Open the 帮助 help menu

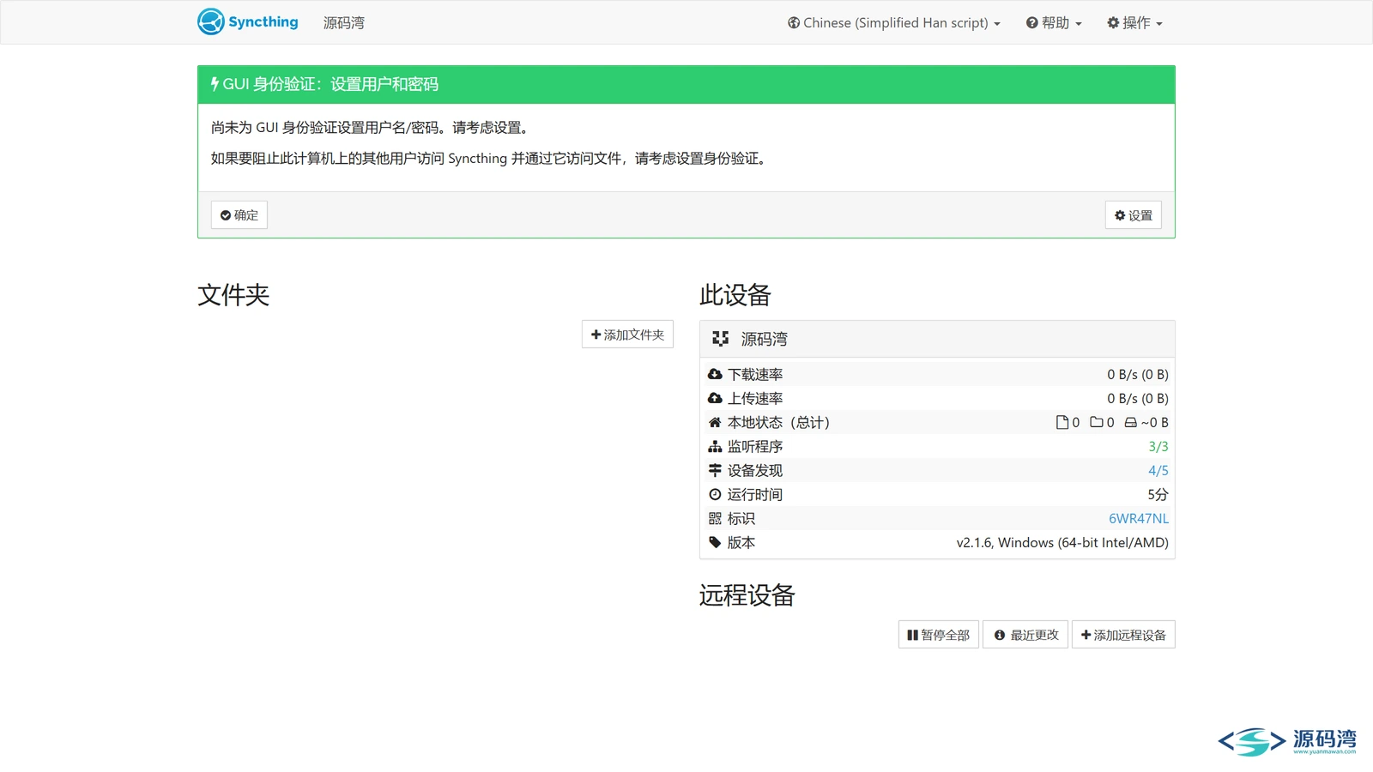click(1054, 23)
